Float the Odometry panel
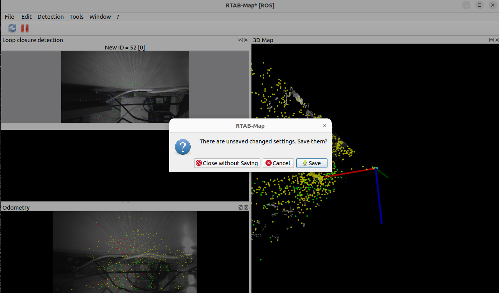 241,208
